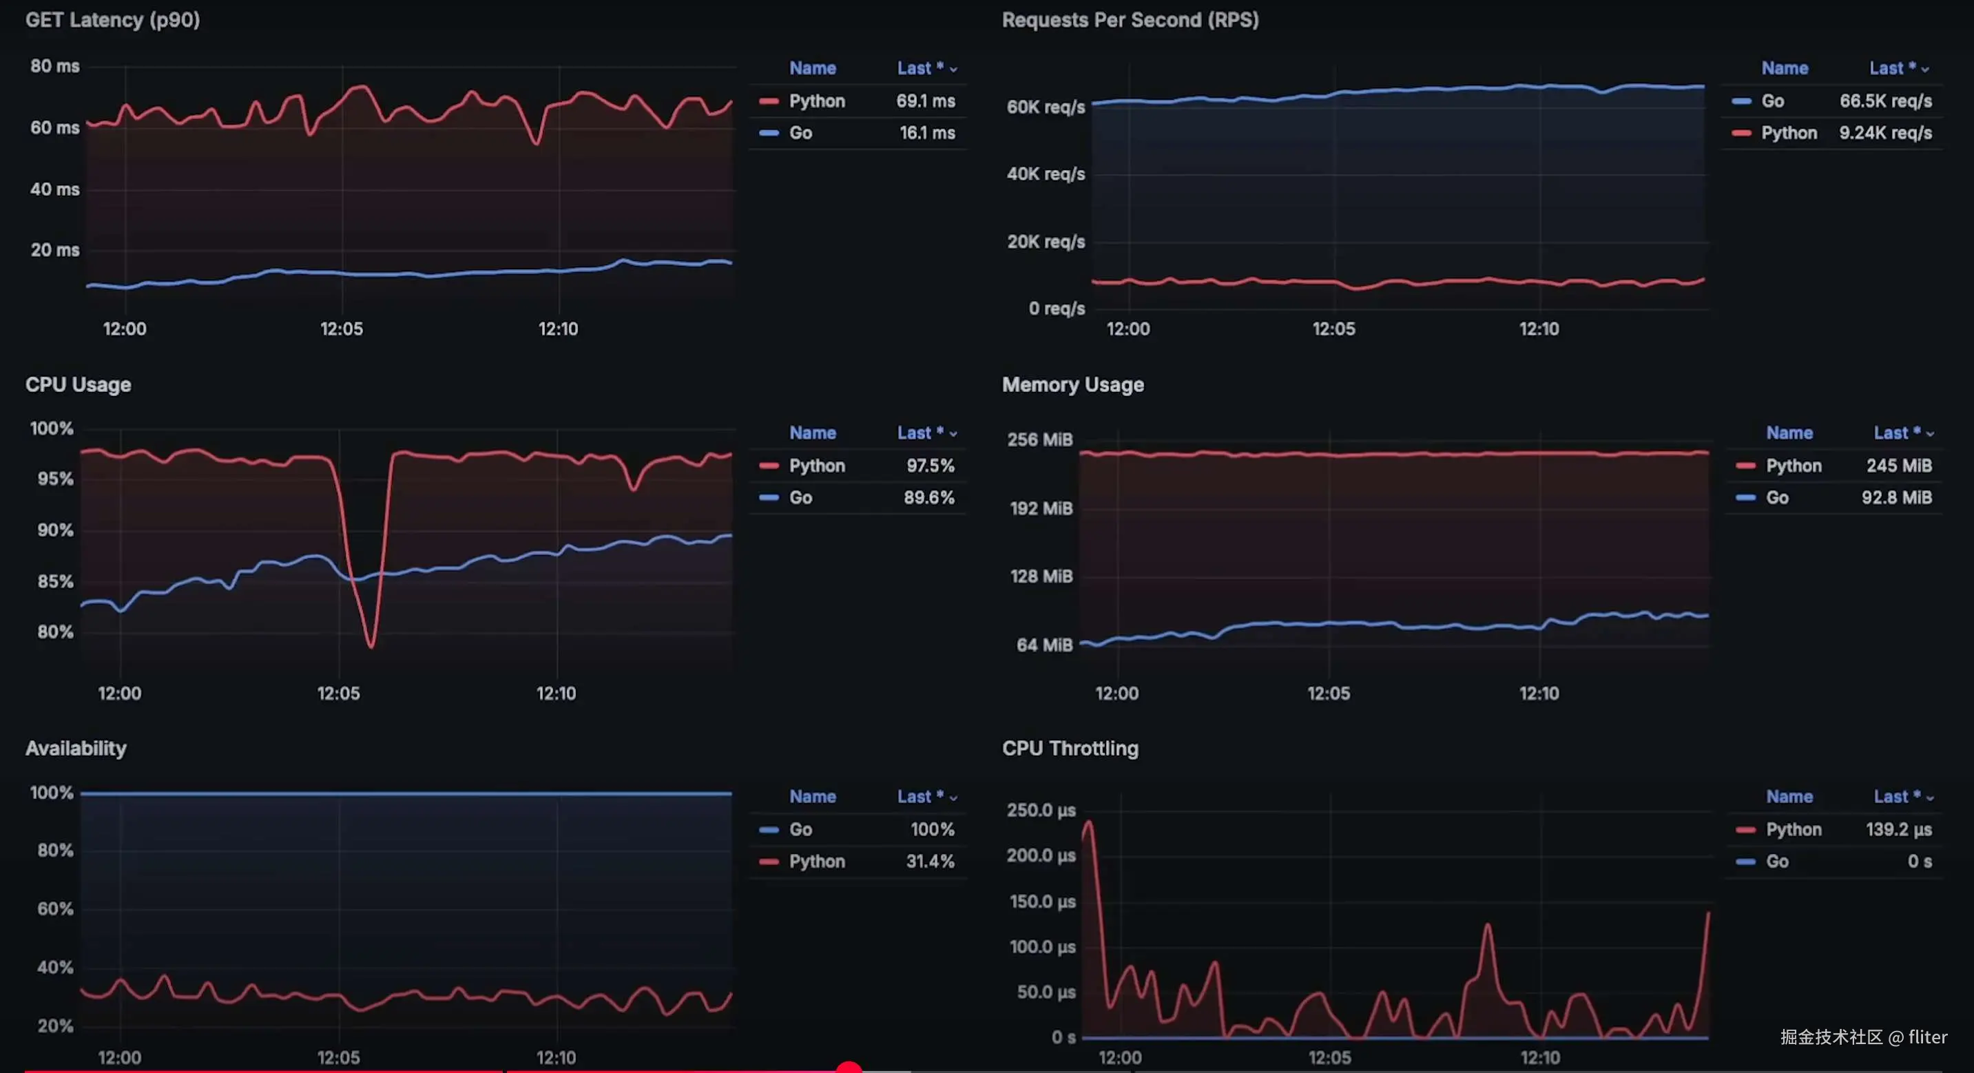The width and height of the screenshot is (1974, 1073).
Task: Toggle Go series visibility in Memory Usage legend
Action: (x=1777, y=498)
